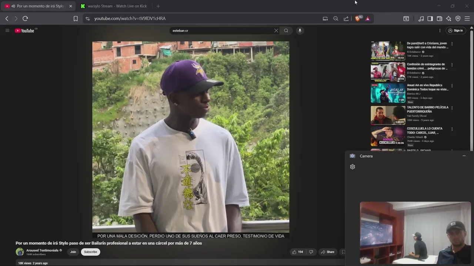
Task: Join the Aroused Testimonials channel
Action: (x=73, y=252)
